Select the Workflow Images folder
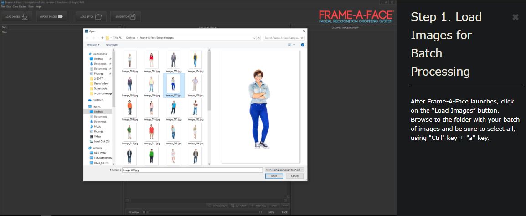Image resolution: width=526 pixels, height=216 pixels. pyautogui.click(x=101, y=93)
